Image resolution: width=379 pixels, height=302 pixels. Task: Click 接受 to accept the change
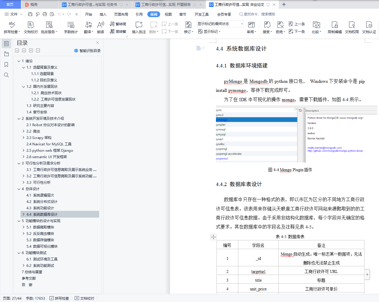coord(267,28)
